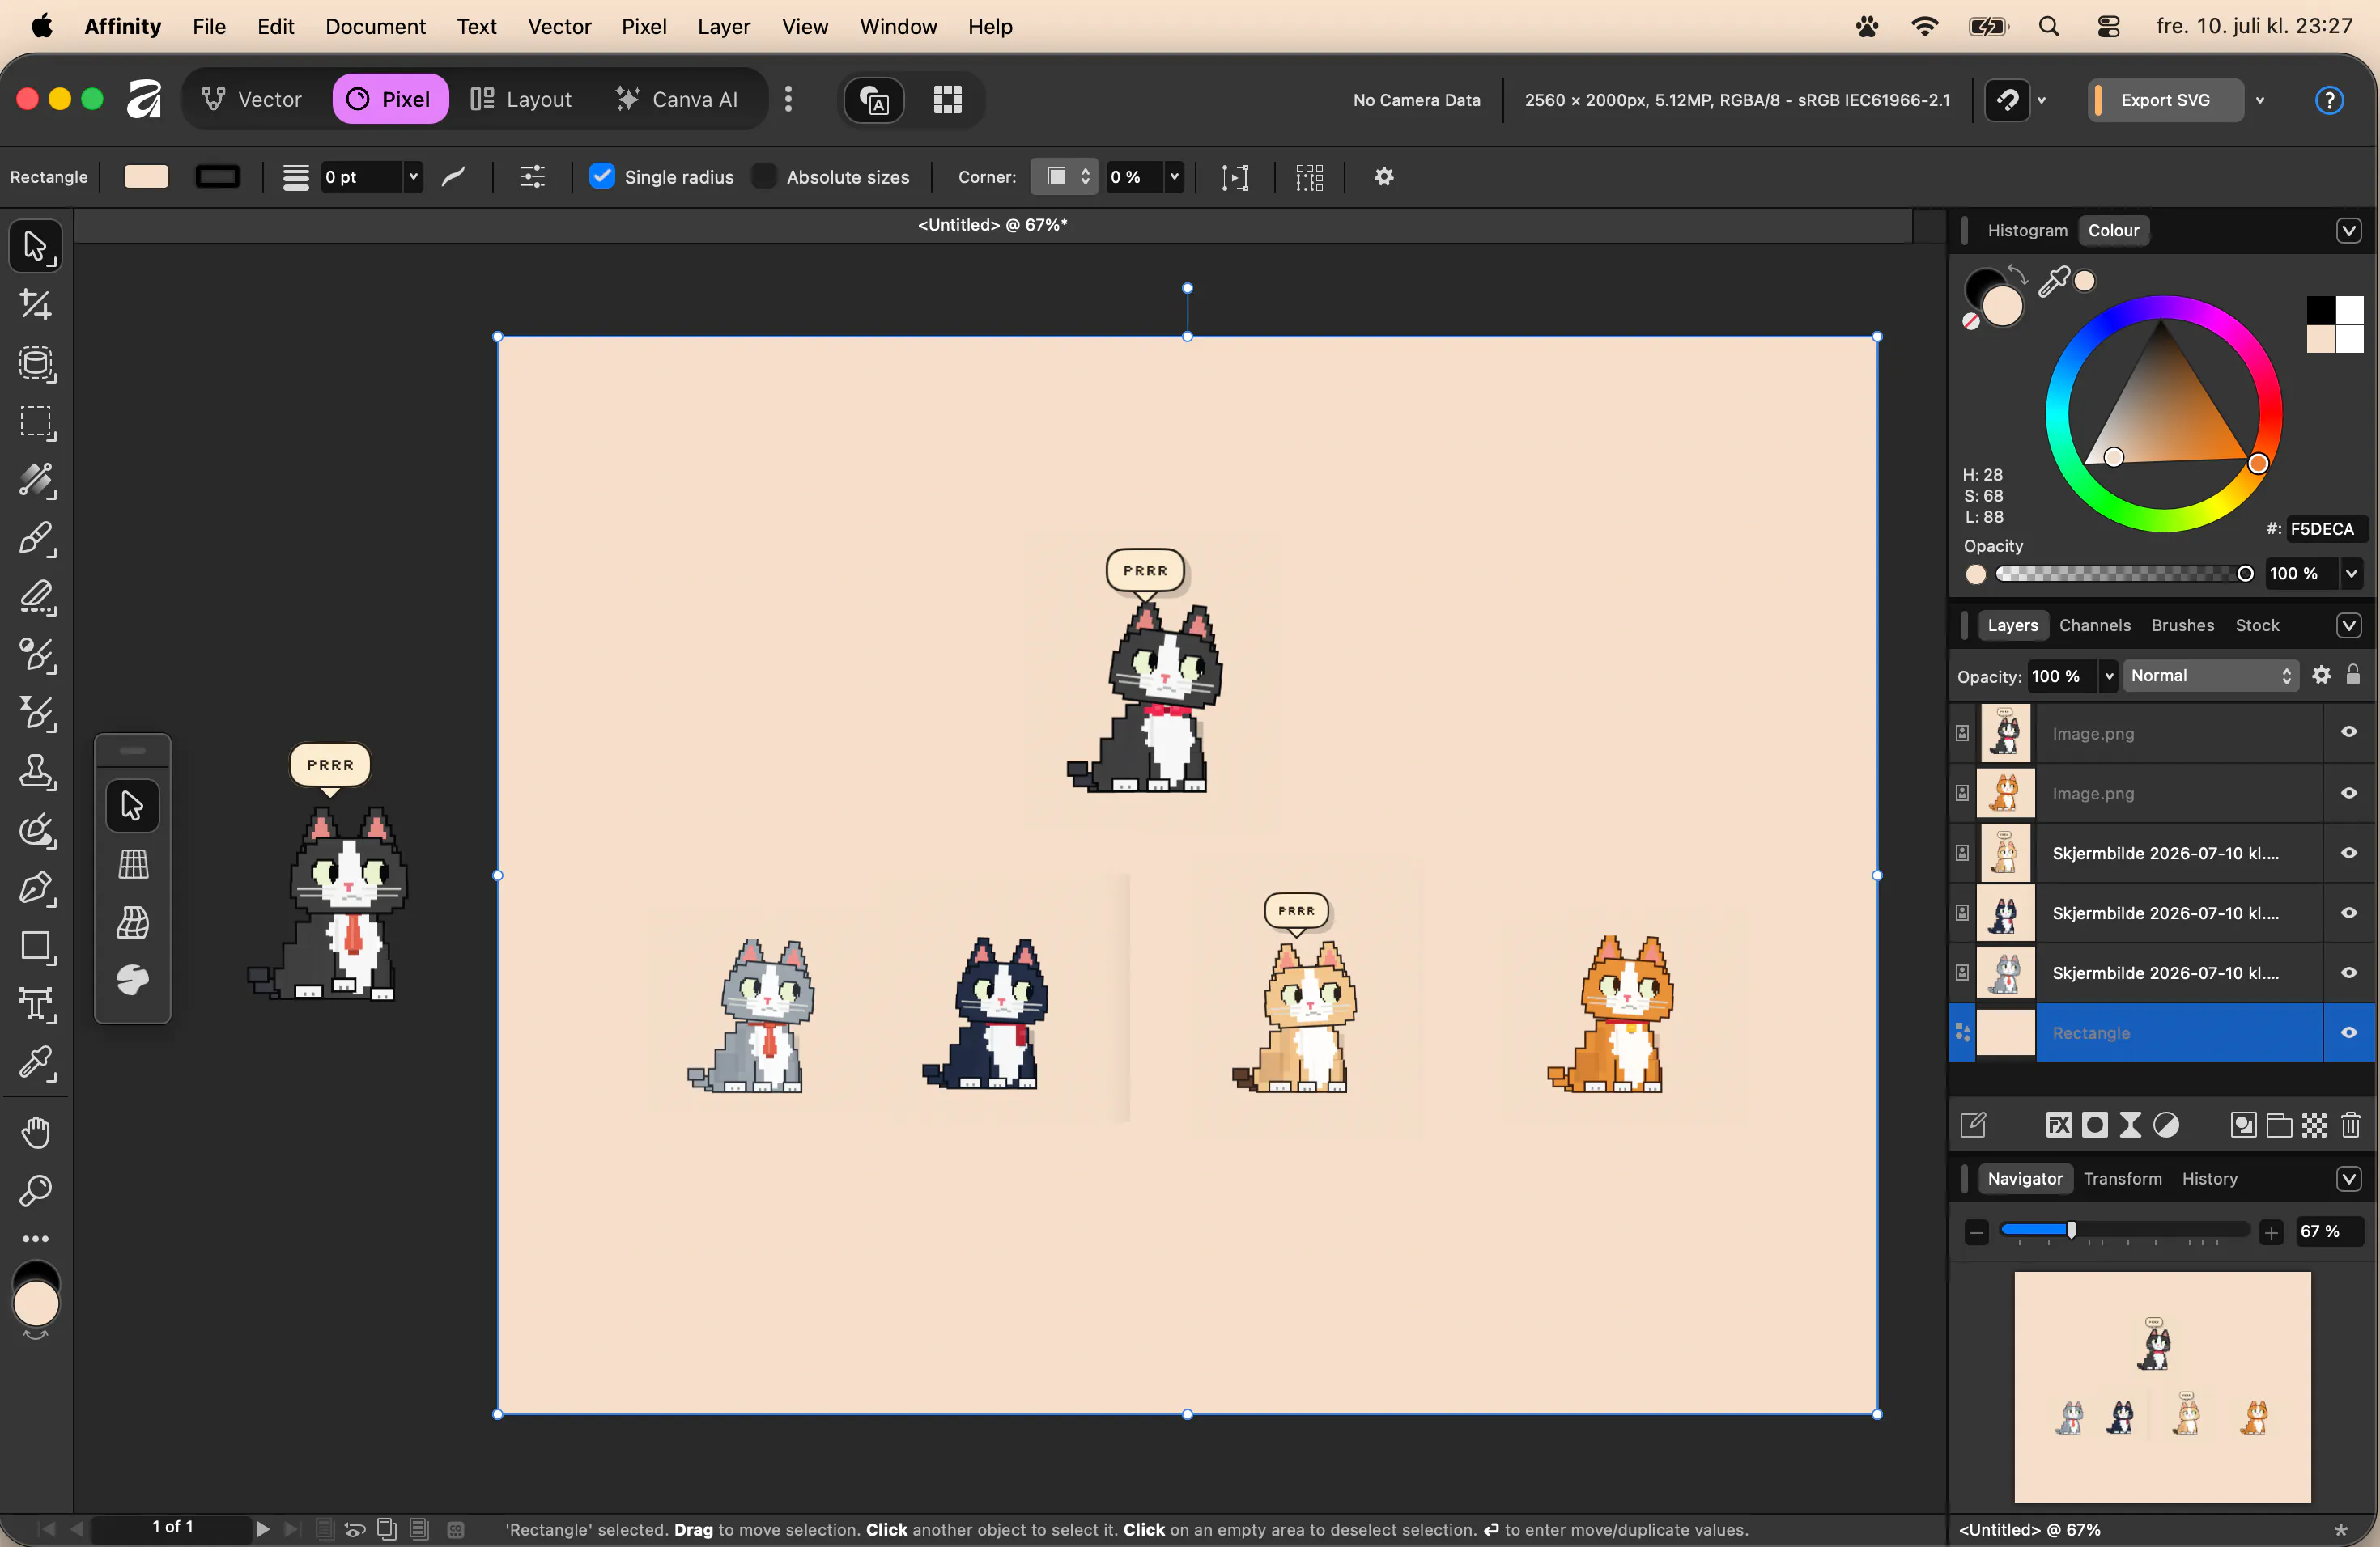Viewport: 2380px width, 1547px height.
Task: Click the black stroke colour swatch
Action: pos(217,177)
